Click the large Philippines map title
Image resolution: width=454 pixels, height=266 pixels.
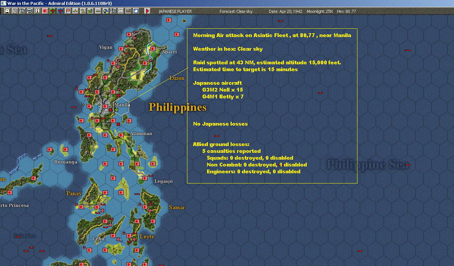178,107
